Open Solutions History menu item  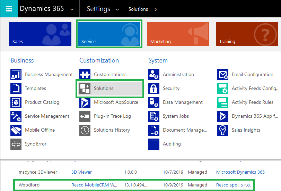tap(112, 130)
